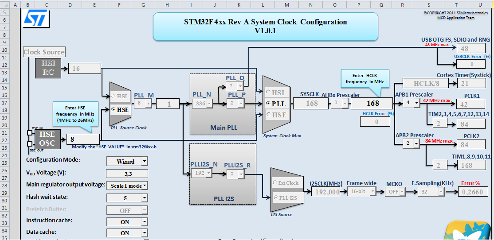Open the Frame wide 16-bit dropdown

pyautogui.click(x=372, y=192)
